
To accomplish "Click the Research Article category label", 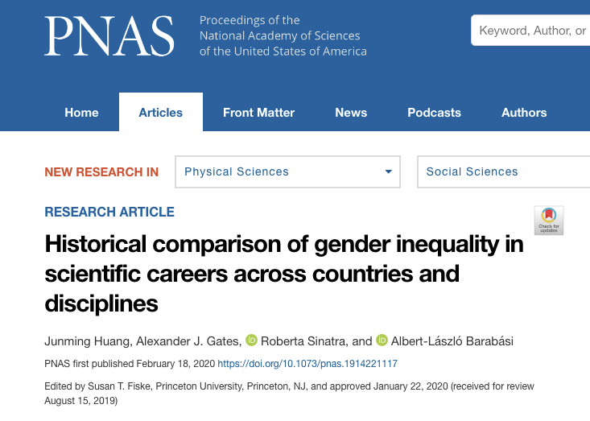I will 109,212.
